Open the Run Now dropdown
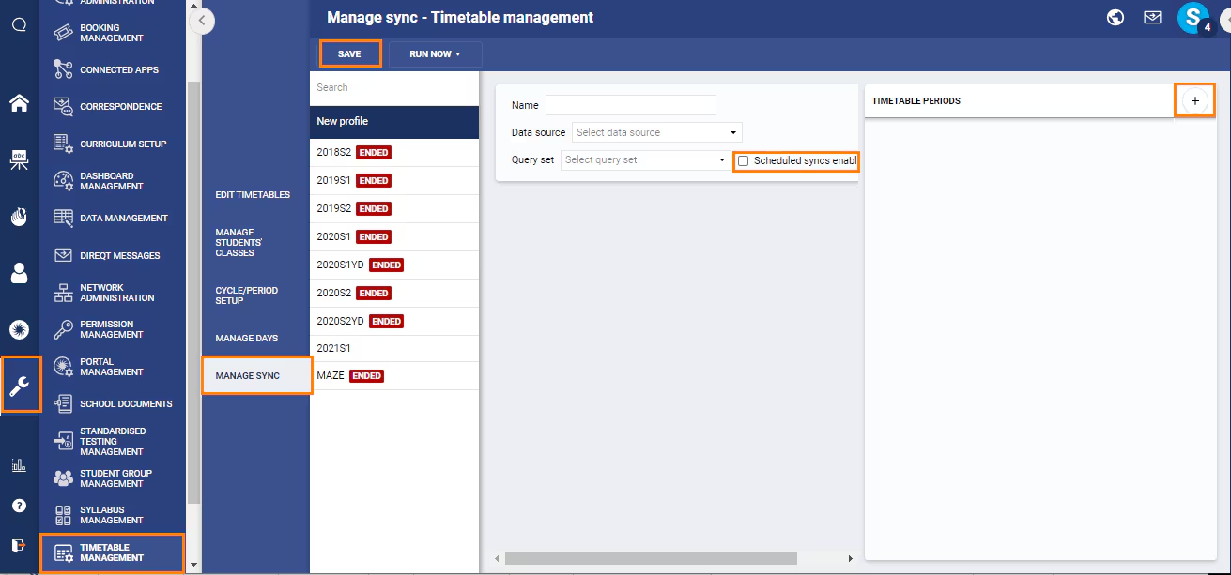This screenshot has height=575, width=1231. click(436, 54)
